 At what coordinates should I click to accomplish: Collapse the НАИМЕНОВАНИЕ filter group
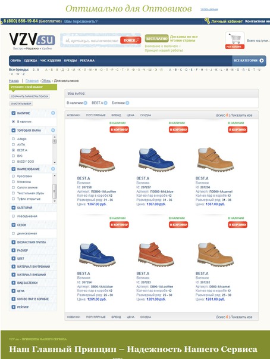14,169
